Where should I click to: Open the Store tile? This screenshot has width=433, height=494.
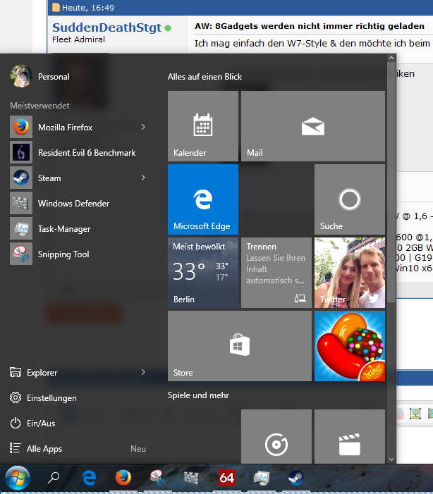240,346
